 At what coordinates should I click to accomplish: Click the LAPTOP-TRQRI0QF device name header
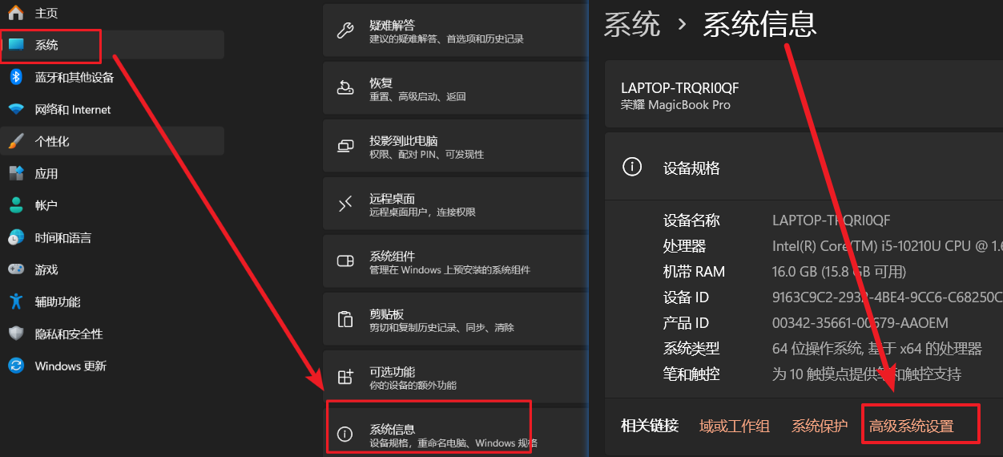(x=680, y=87)
